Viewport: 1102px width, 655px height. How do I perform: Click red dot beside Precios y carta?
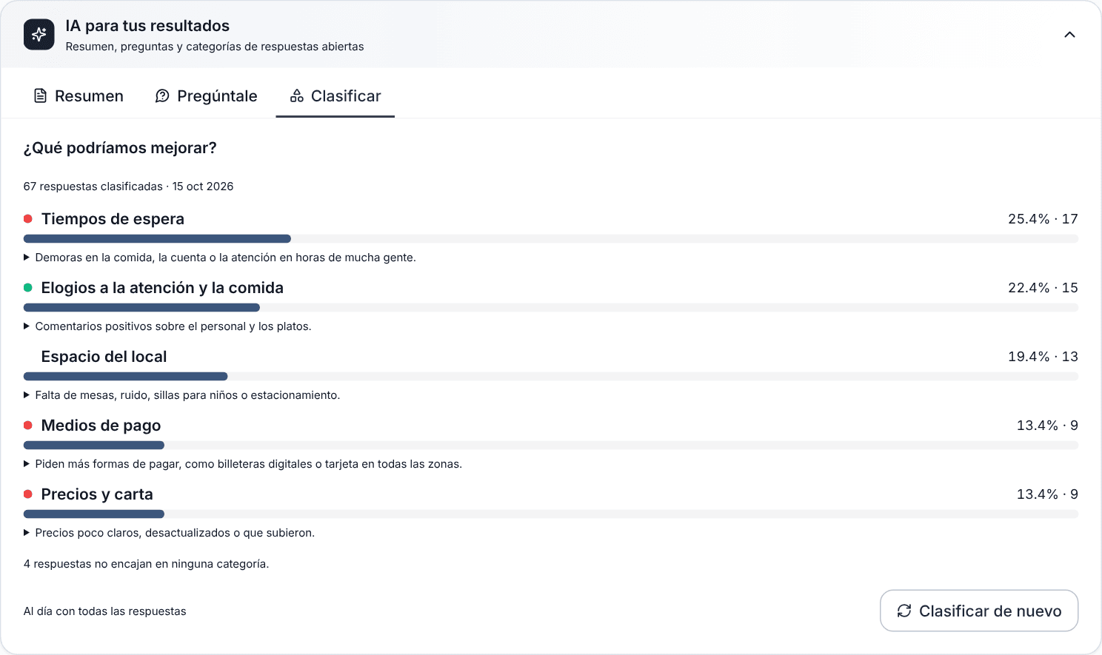click(28, 494)
